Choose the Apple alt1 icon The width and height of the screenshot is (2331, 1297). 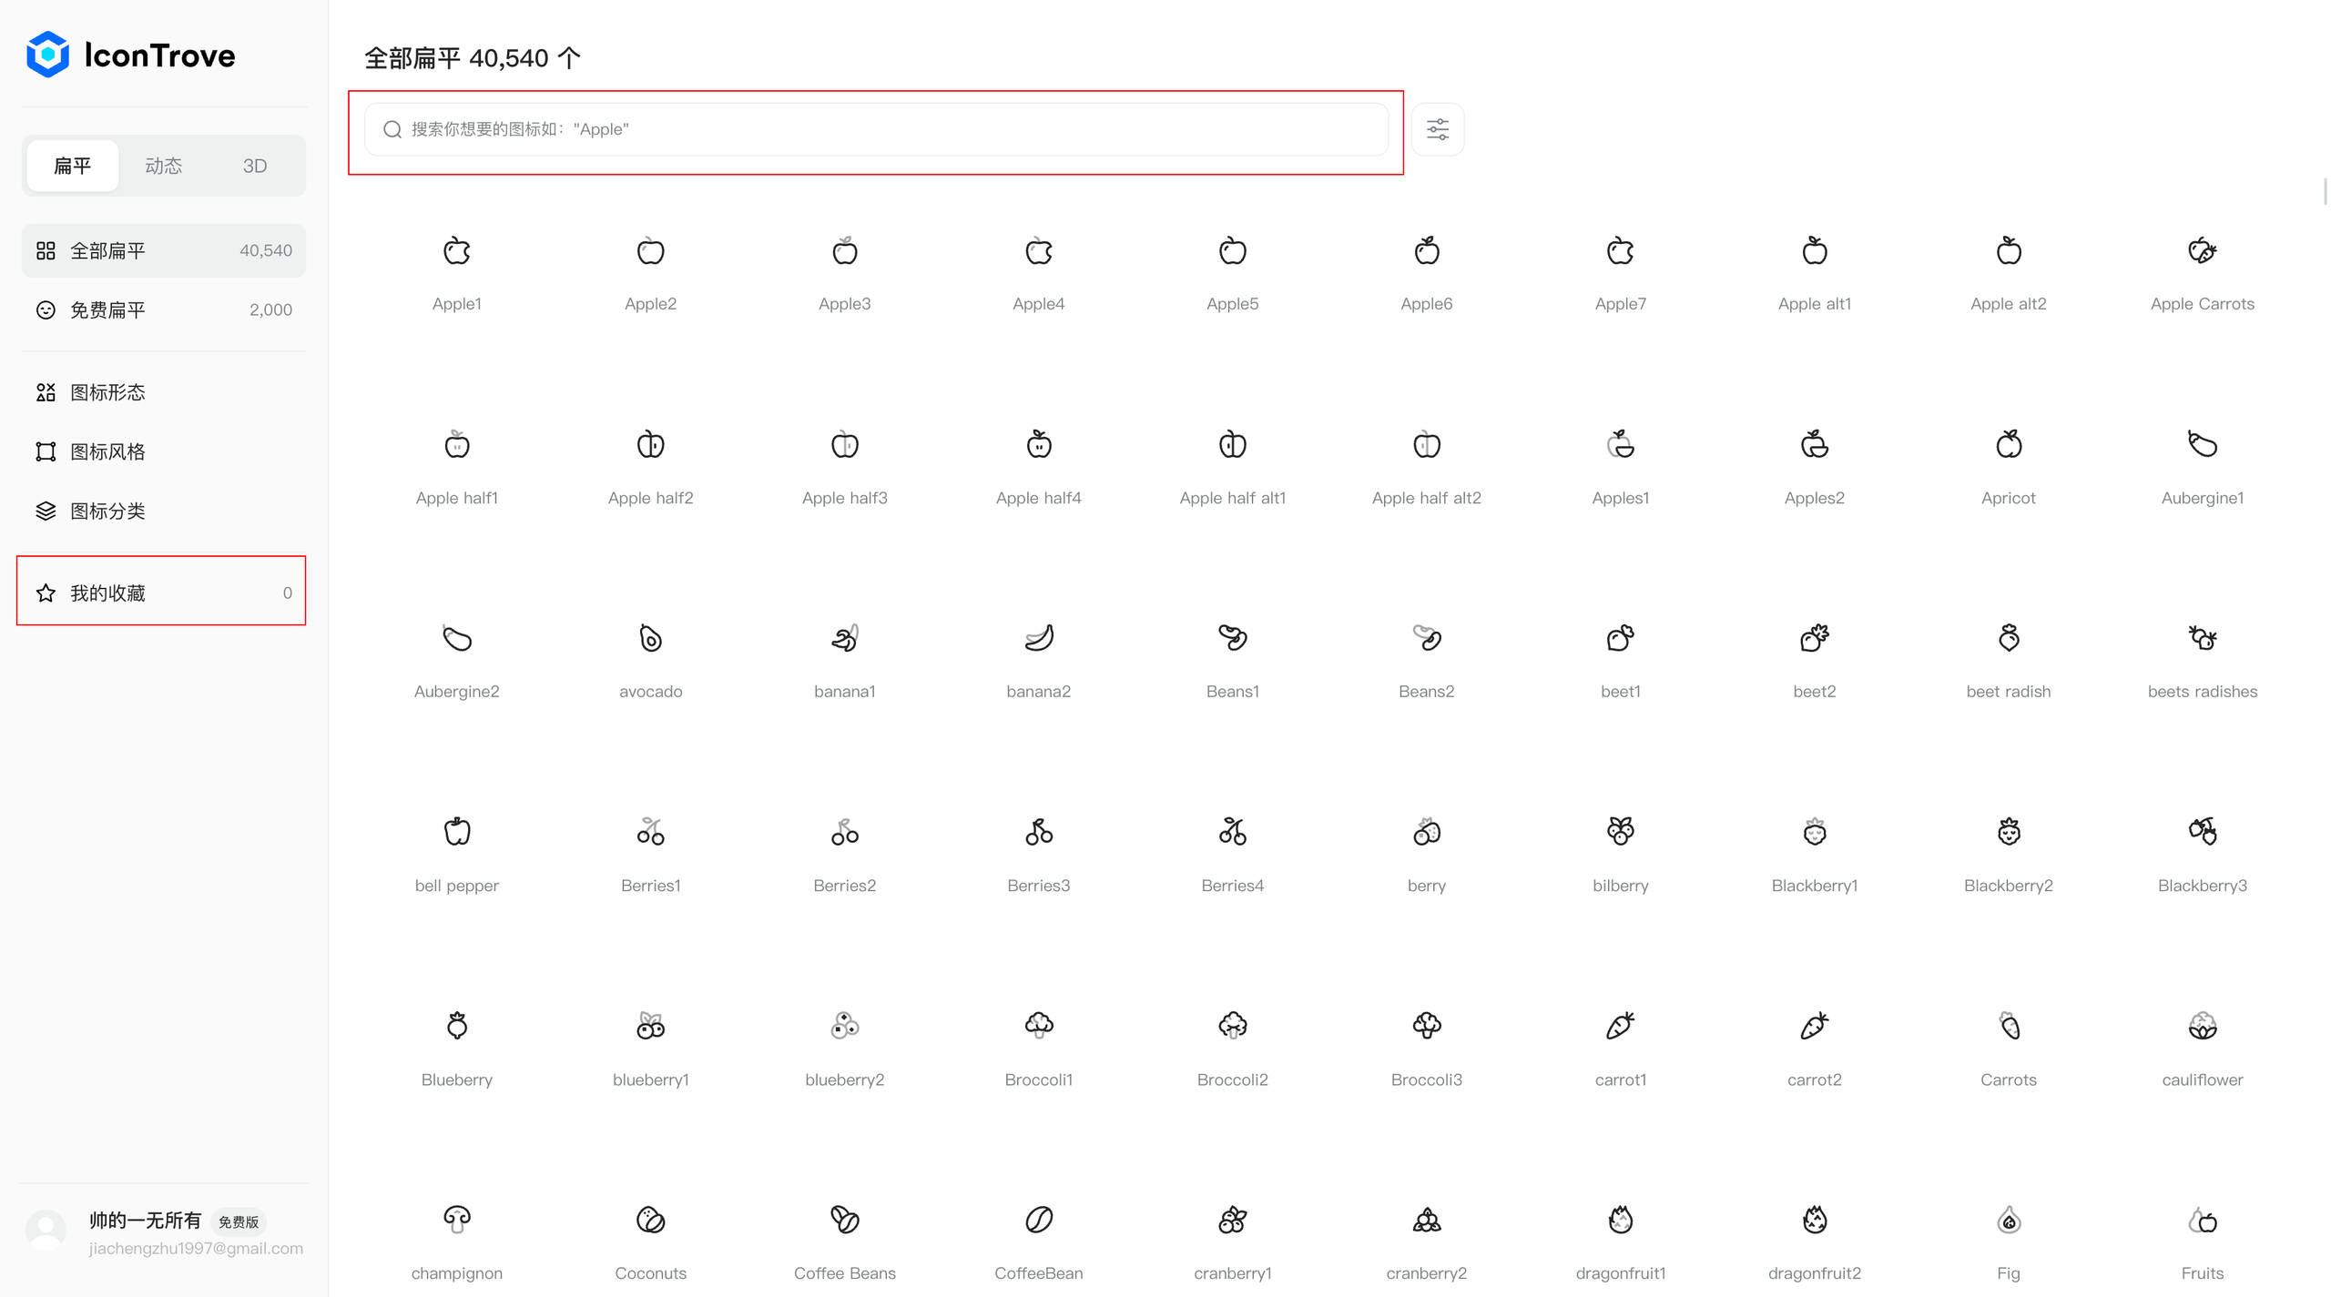point(1815,250)
